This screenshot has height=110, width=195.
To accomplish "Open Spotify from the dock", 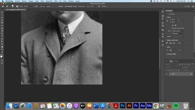I will tap(176, 106).
